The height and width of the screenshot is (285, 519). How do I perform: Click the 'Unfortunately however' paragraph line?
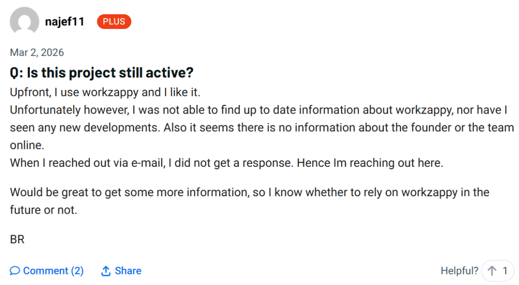click(258, 110)
